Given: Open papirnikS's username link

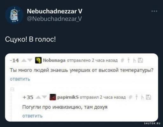Looking at the screenshot, I should coord(68,97).
